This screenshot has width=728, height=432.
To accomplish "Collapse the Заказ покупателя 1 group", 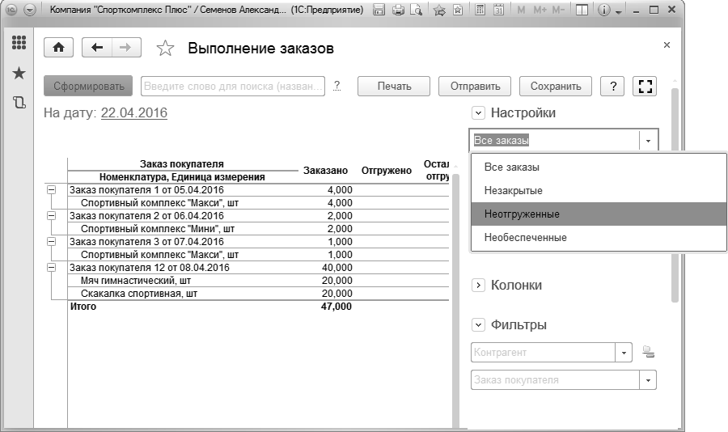I will click(x=53, y=189).
